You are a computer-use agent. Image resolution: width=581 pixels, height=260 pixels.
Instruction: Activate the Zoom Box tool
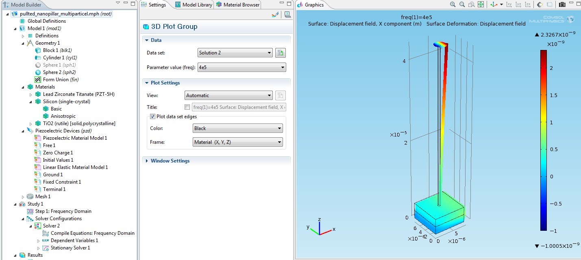point(471,4)
